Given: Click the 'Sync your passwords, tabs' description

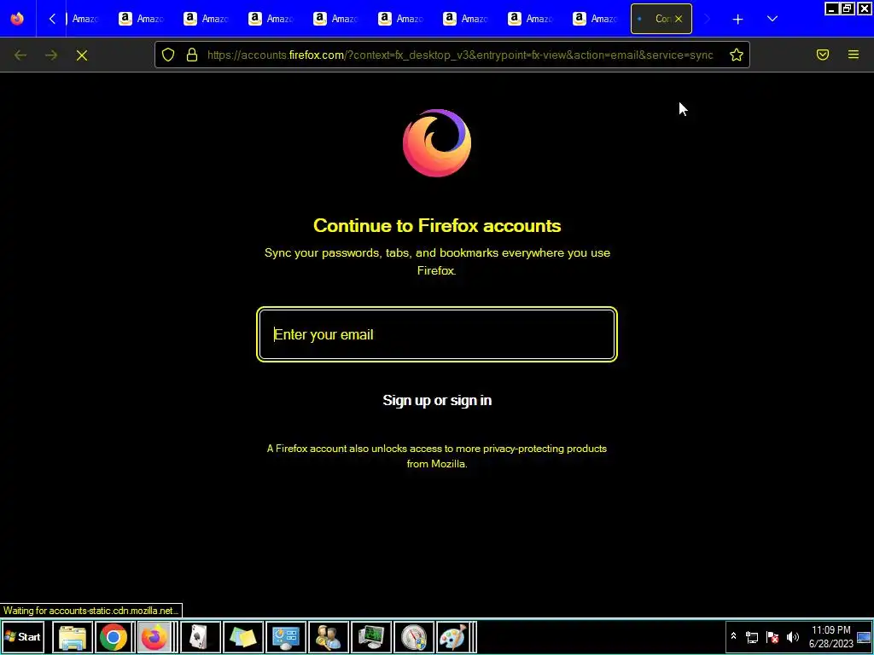Looking at the screenshot, I should [437, 261].
